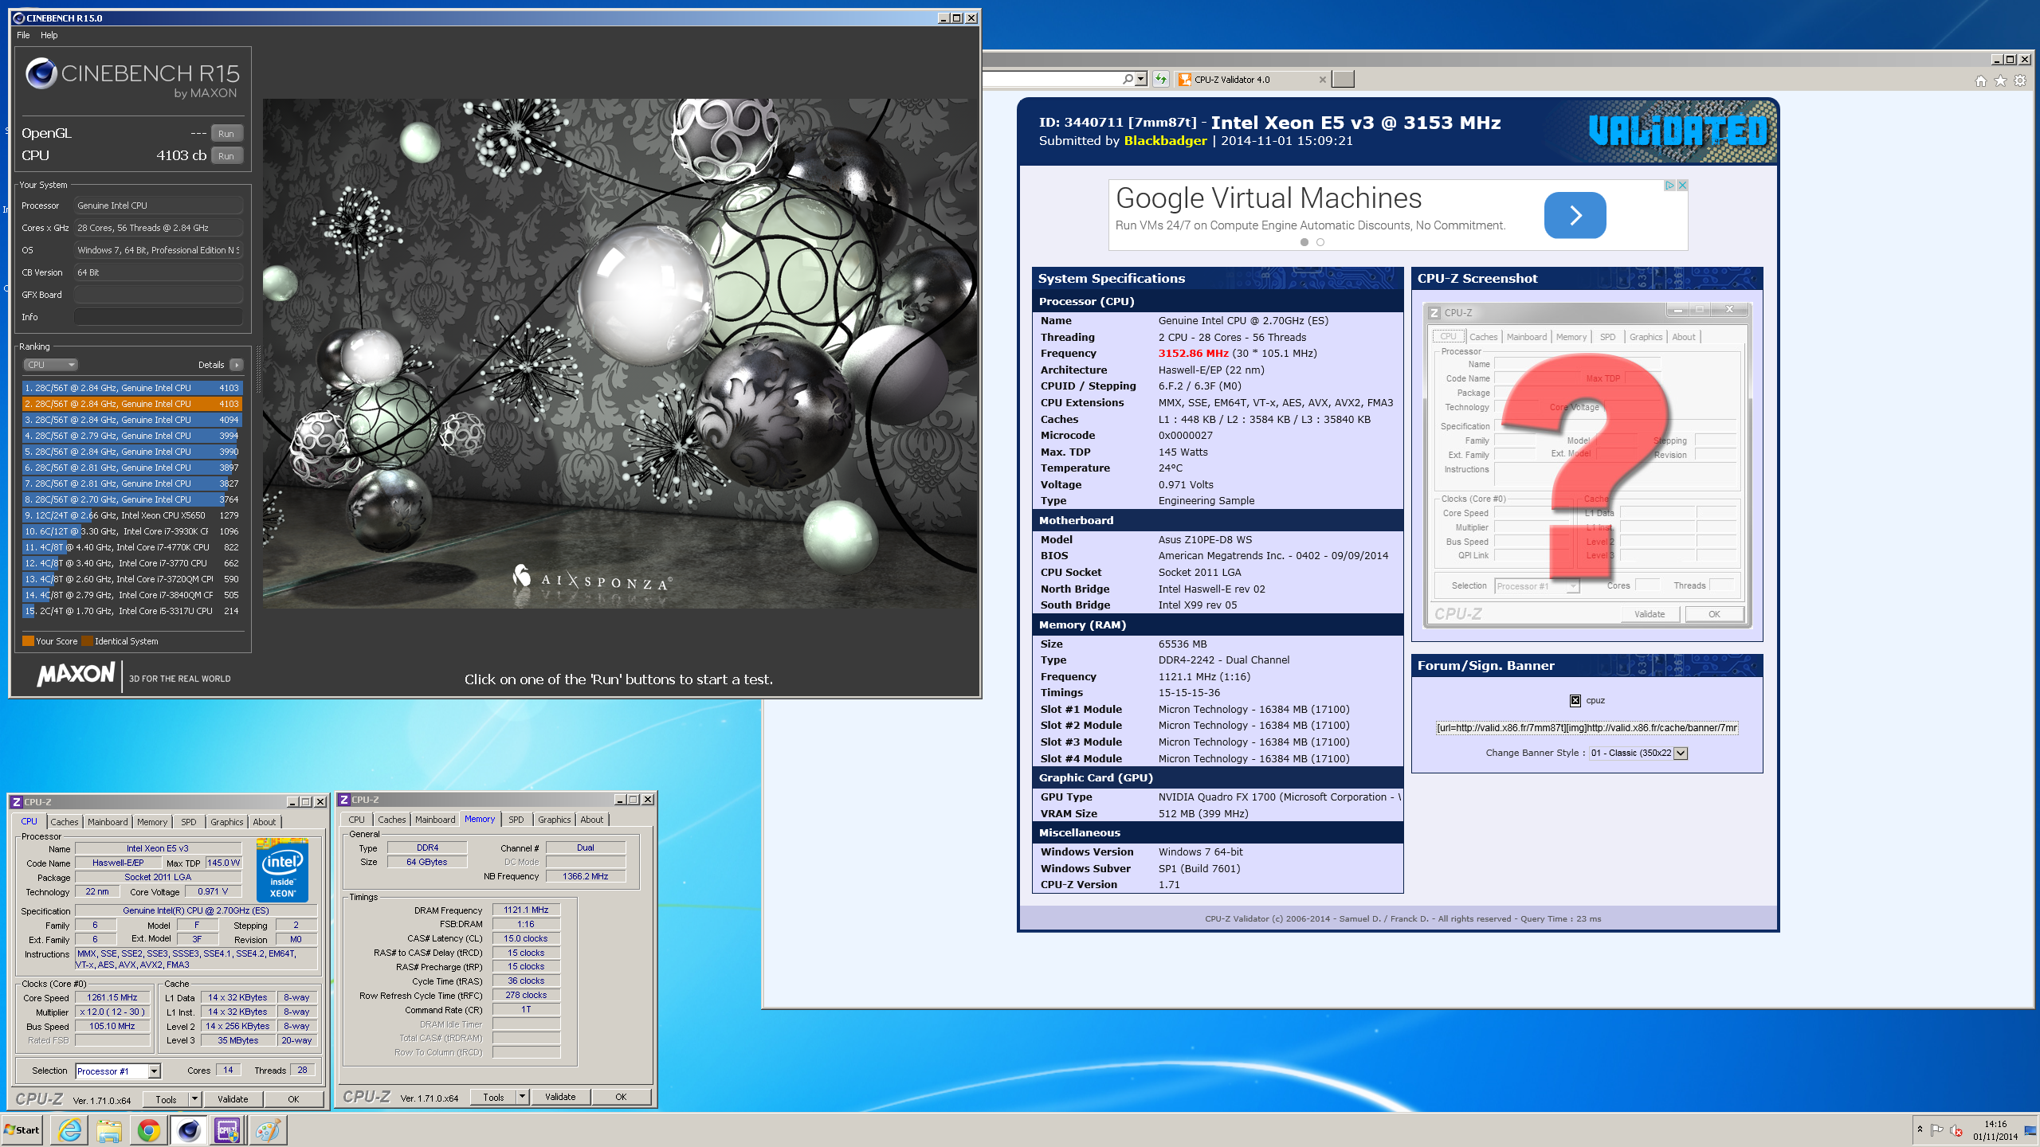
Task: Open the Change Banner Style dropdown
Action: (1638, 754)
